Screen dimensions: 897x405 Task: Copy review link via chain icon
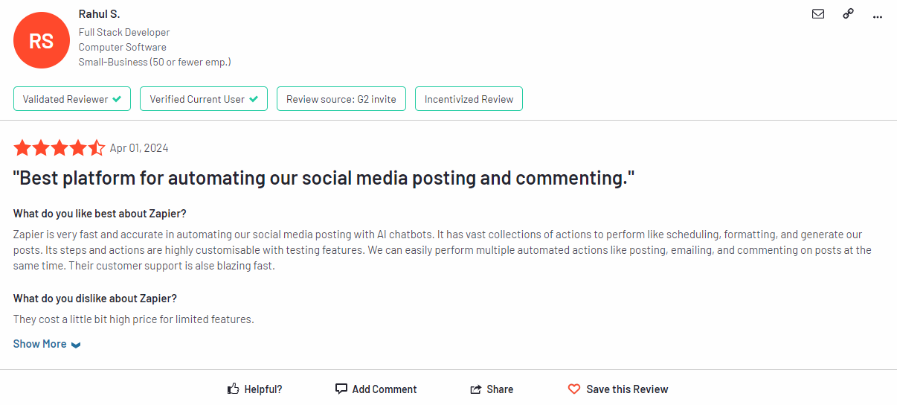click(848, 14)
